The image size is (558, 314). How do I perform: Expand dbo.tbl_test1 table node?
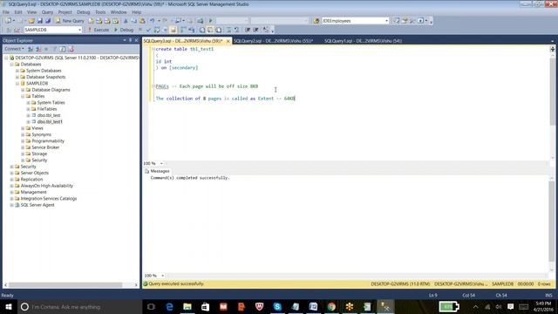29,122
